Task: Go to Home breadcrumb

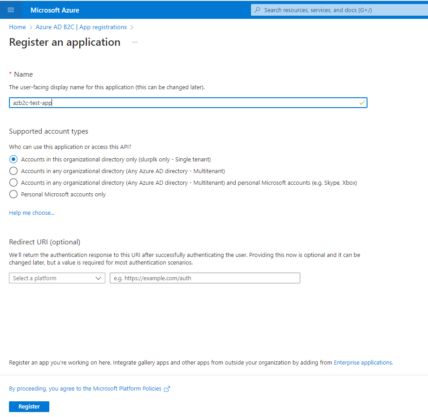Action: pos(17,27)
